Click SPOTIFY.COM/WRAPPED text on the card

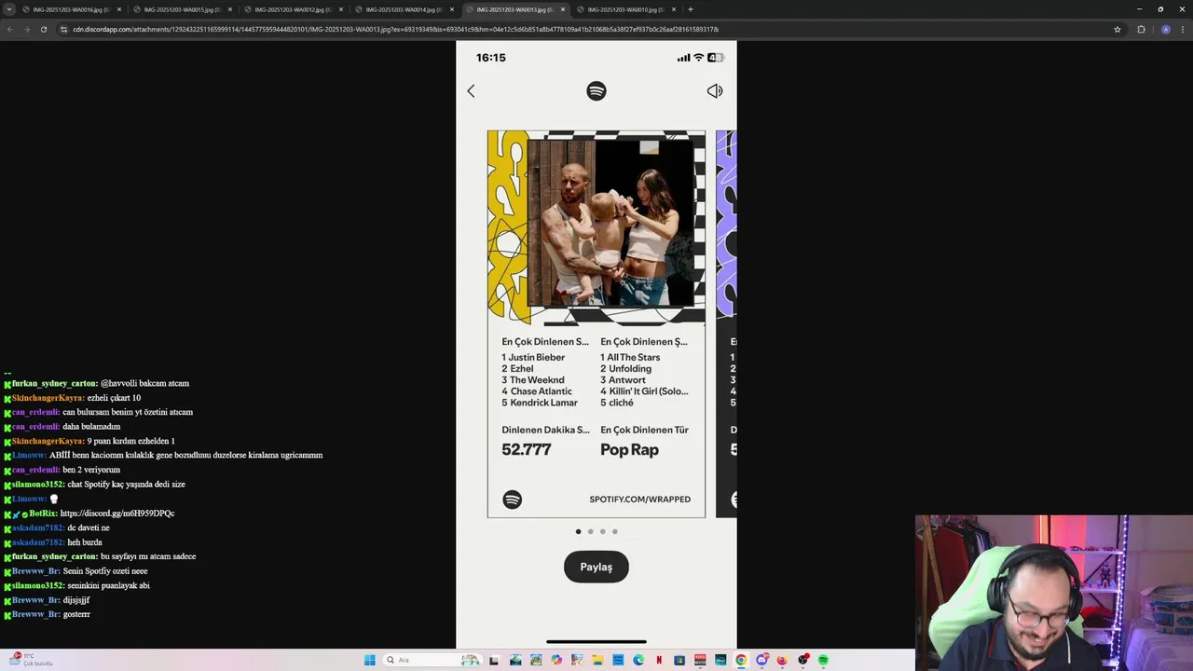[x=639, y=500]
